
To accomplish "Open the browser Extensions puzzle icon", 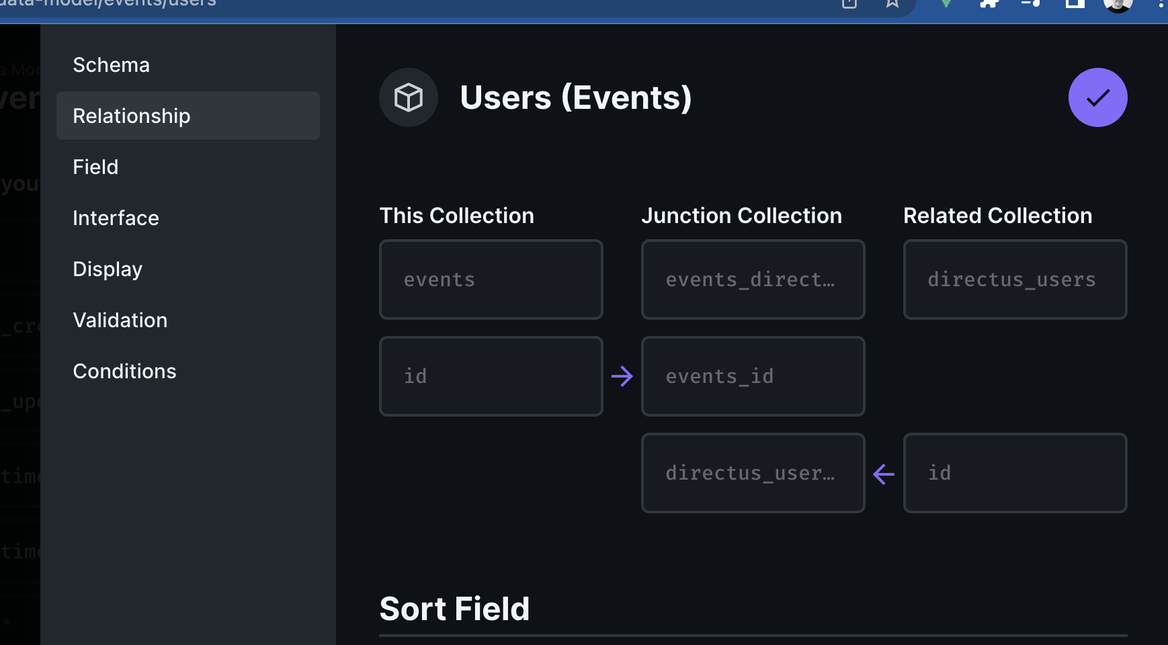I will pos(989,3).
